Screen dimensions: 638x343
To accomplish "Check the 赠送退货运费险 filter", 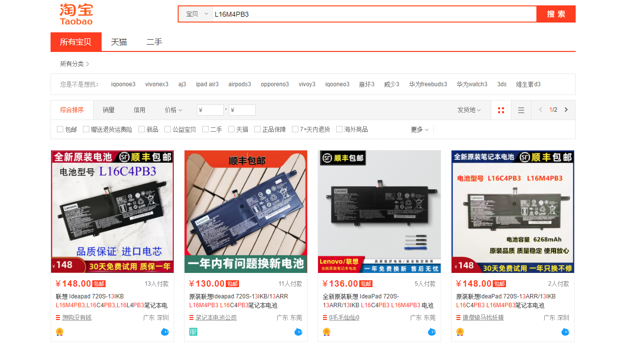I will (86, 129).
